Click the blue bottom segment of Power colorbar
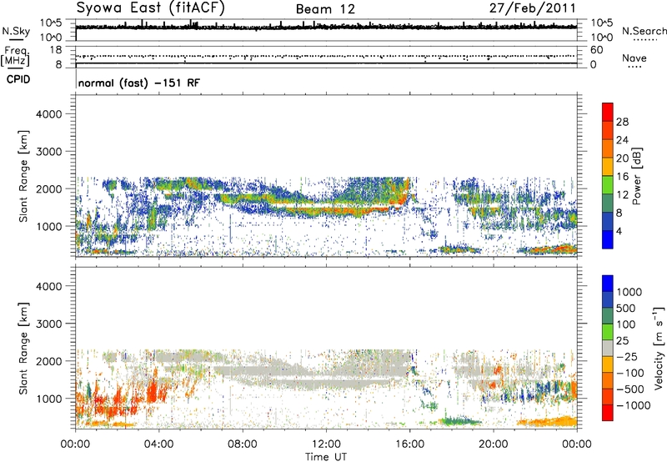The width and height of the screenshot is (667, 462). tap(608, 239)
